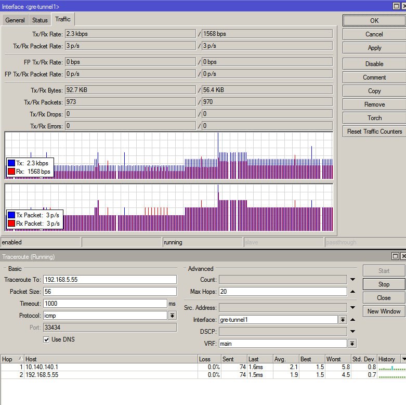Open the Interface dropdown in Traceroute
This screenshot has width=406, height=405.
tap(343, 320)
